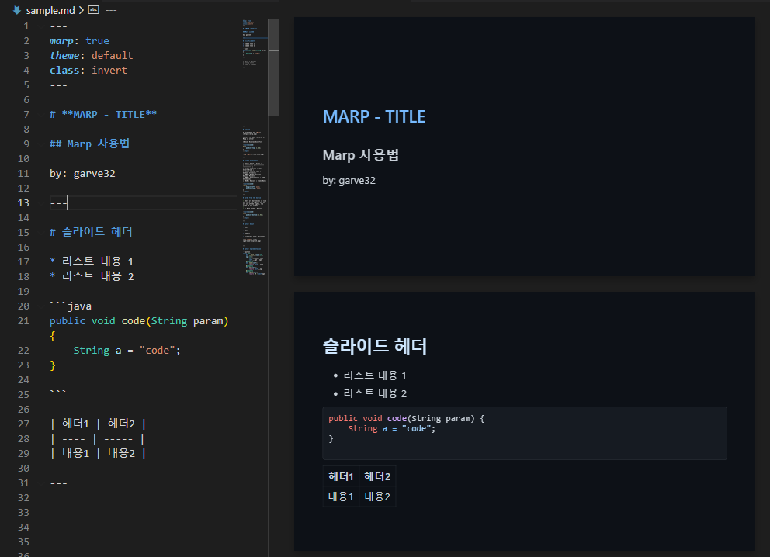Open the sample.md breadcrumb item

(50, 10)
